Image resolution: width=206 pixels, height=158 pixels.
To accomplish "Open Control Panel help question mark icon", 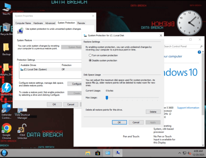I will point(199,52).
